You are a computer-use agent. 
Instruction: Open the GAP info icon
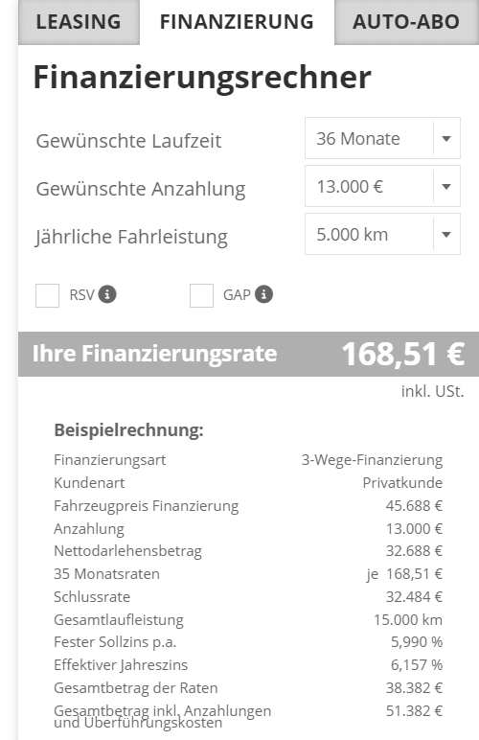[263, 294]
